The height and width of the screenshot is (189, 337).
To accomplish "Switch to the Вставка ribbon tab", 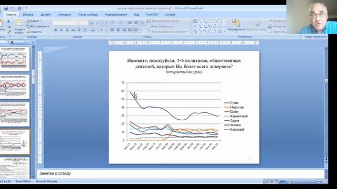I will [28, 15].
